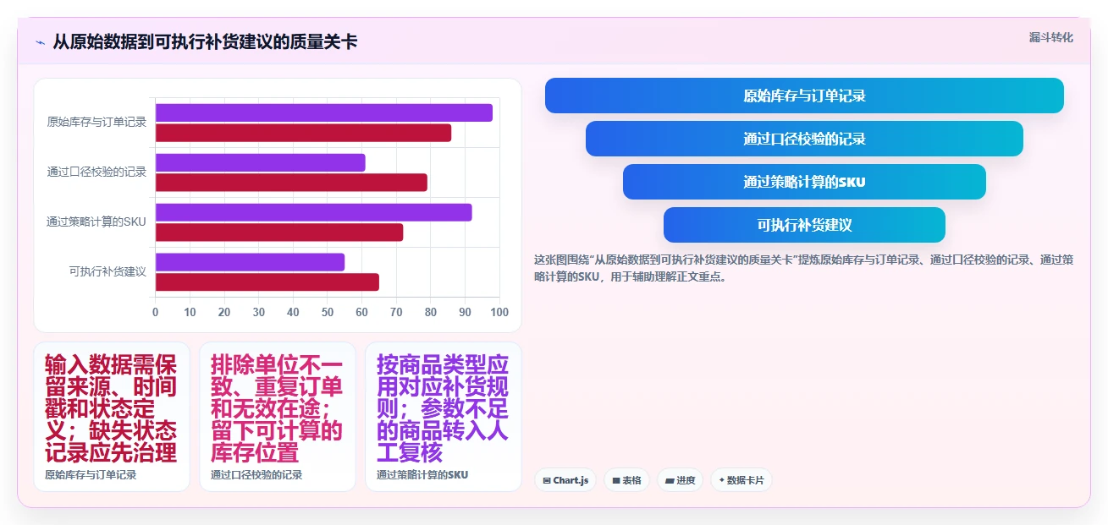This screenshot has height=525, width=1108.
Task: Click the x-axis tick value 100
Action: (499, 312)
